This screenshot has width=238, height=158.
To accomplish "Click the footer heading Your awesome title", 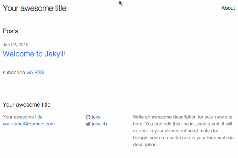I will tap(27, 105).
